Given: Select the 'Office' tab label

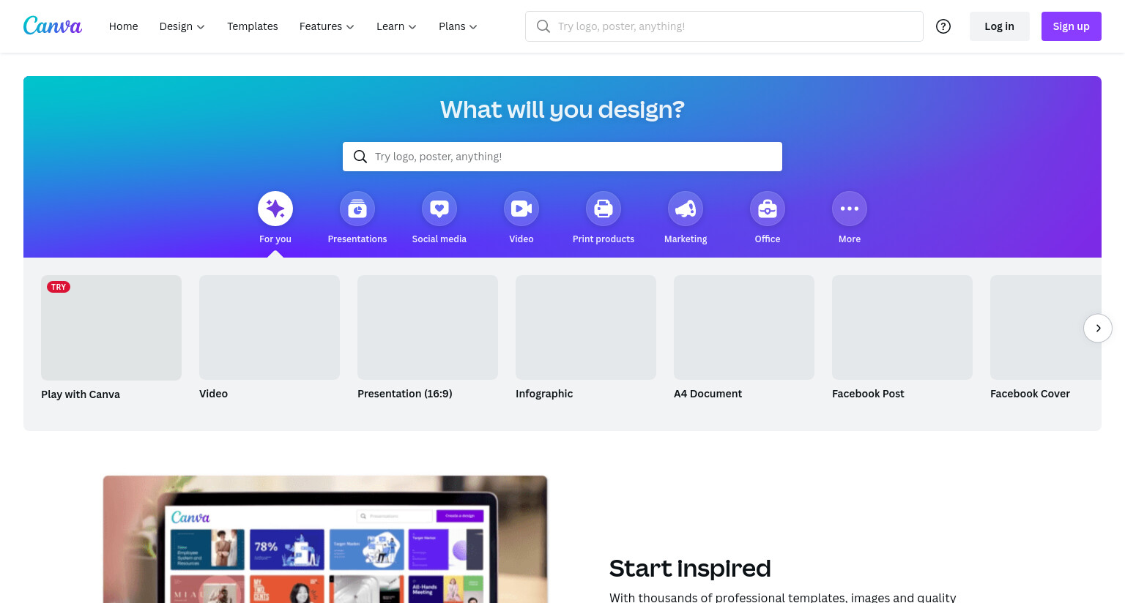Looking at the screenshot, I should click(768, 239).
